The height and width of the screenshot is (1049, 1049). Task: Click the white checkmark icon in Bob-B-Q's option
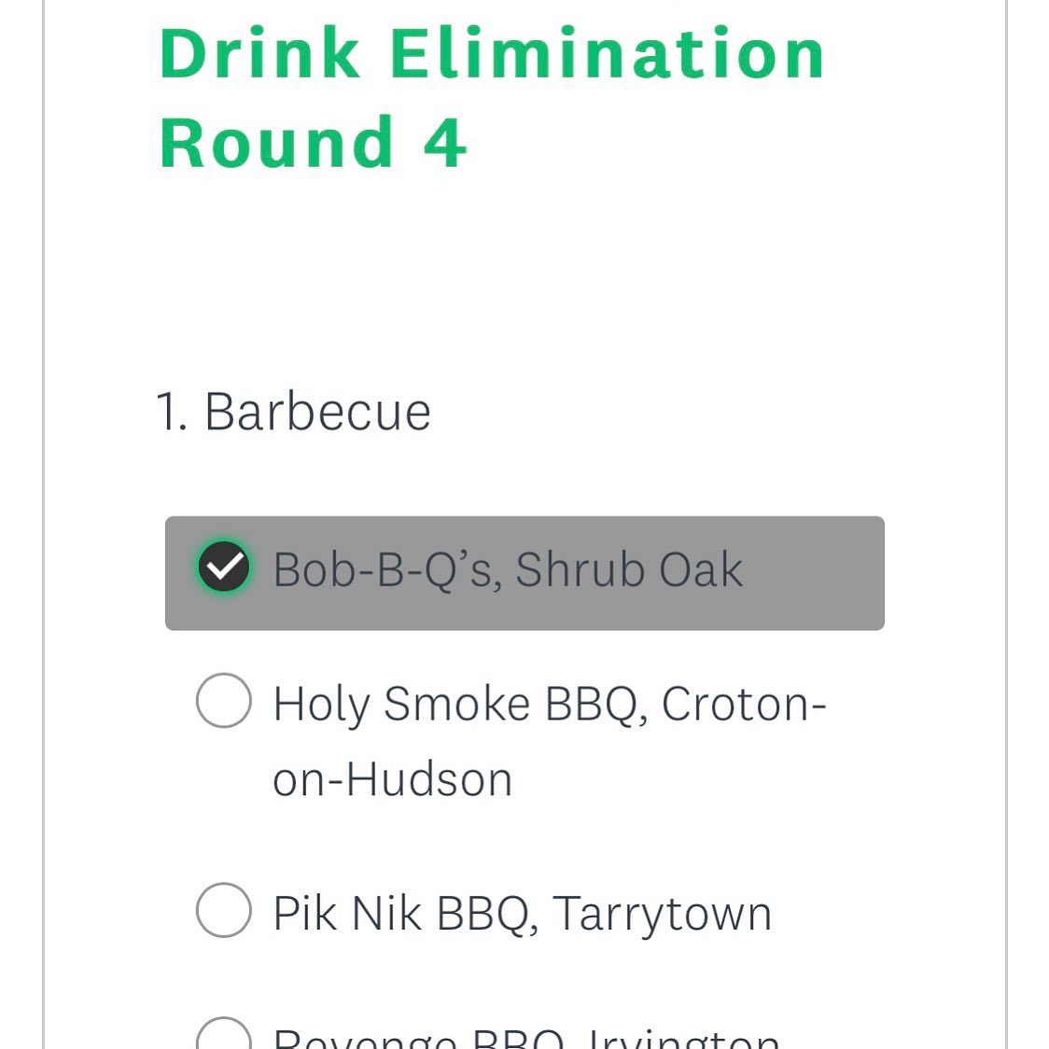tap(224, 566)
